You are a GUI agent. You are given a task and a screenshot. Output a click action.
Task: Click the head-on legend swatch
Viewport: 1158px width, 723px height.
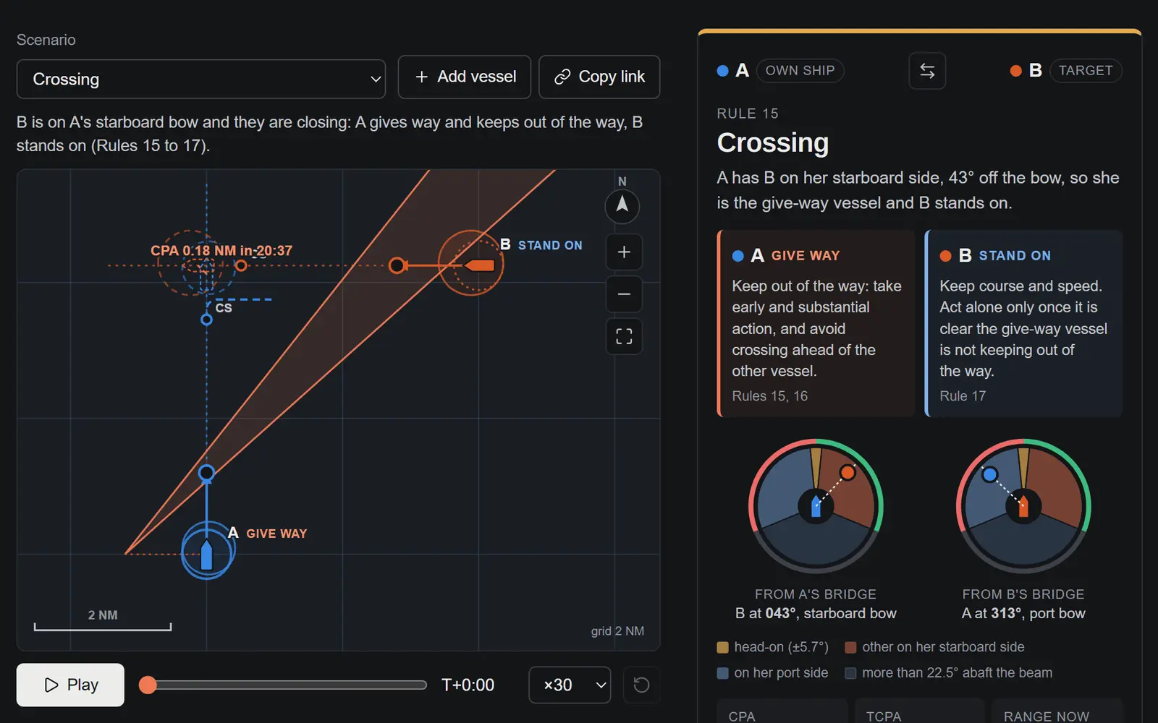(x=722, y=647)
